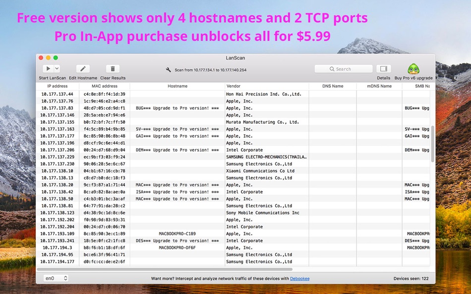The height and width of the screenshot is (294, 471).
Task: Select the row with IP 10.177.137.44
Action: tap(233, 94)
